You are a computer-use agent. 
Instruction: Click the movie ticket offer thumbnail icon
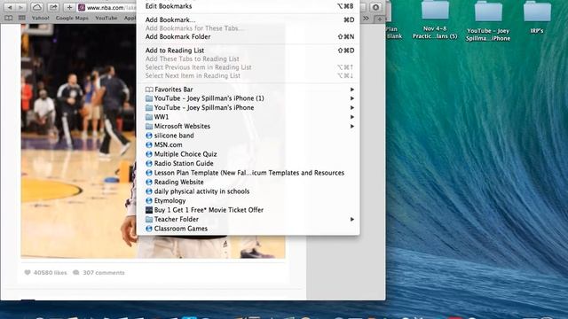pyautogui.click(x=149, y=210)
